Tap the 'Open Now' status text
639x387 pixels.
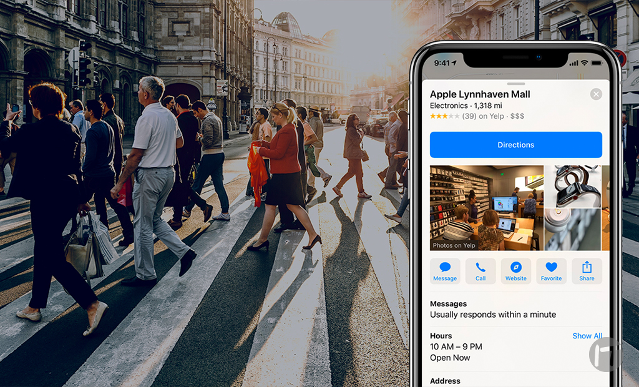click(x=450, y=358)
